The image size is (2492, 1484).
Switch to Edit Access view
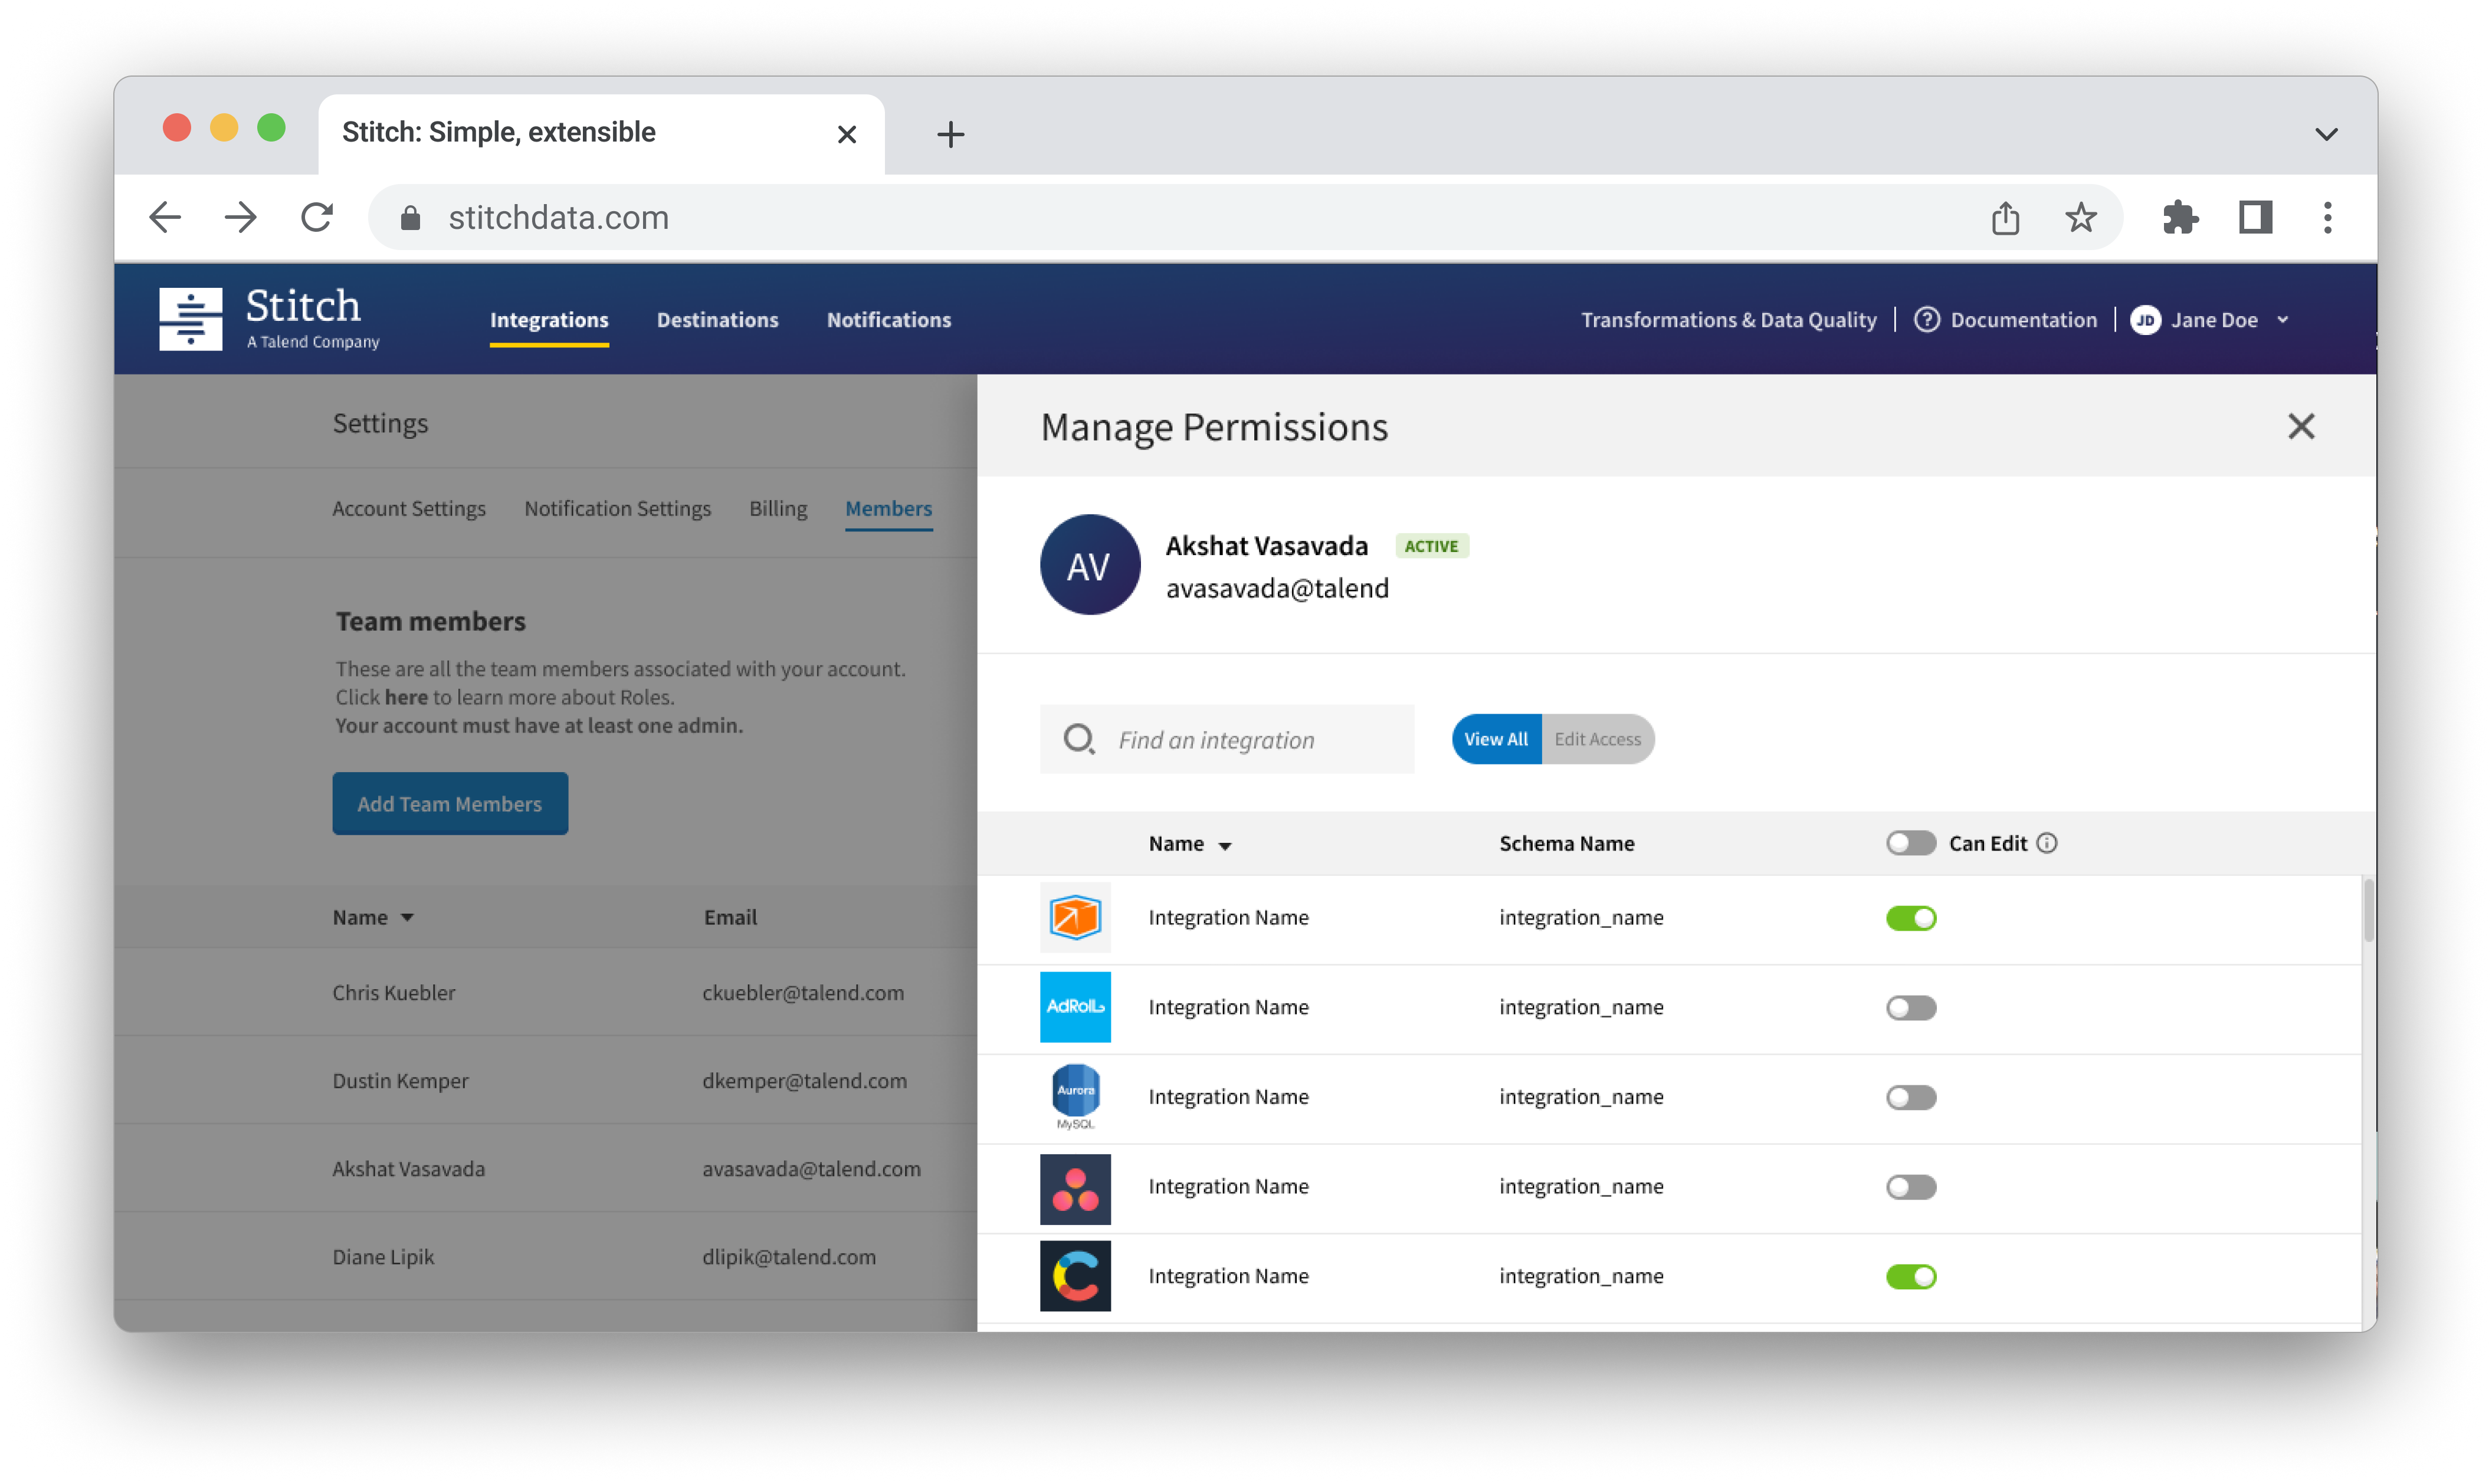pyautogui.click(x=1597, y=739)
